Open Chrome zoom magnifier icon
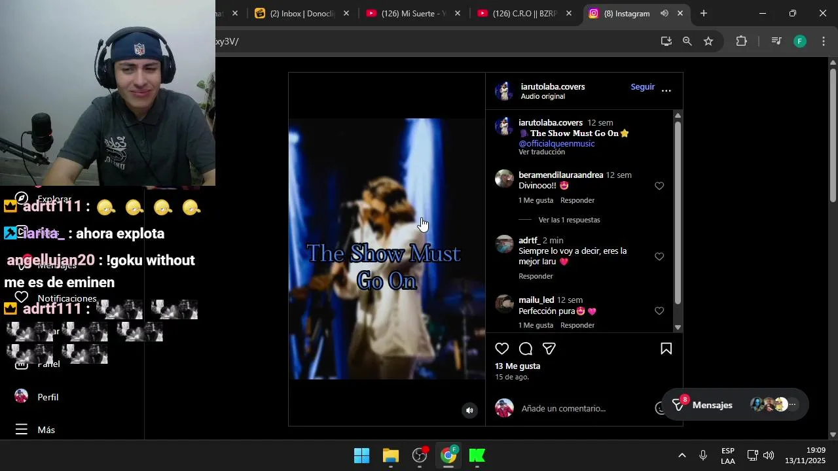This screenshot has height=471, width=838. tap(687, 41)
